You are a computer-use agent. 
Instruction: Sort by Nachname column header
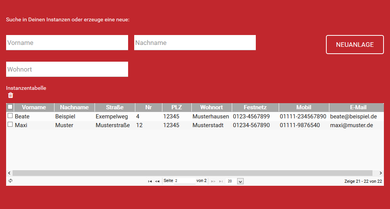tap(74, 107)
